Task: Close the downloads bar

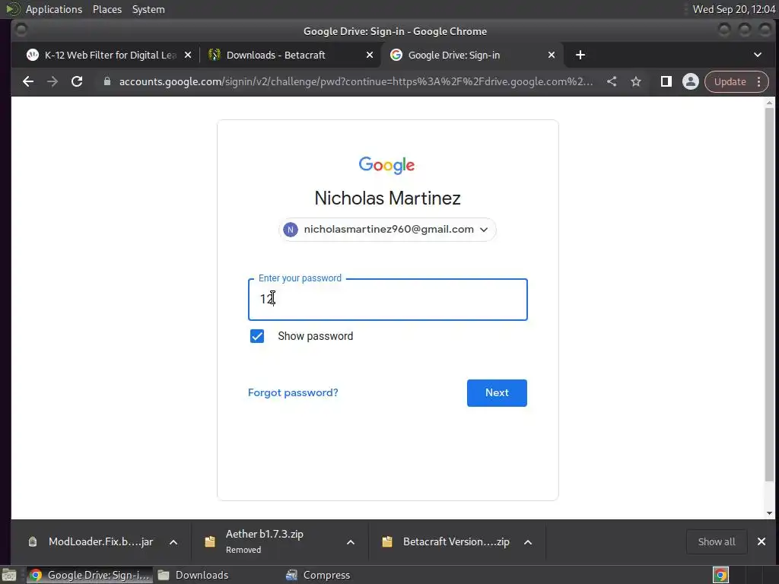Action: tap(761, 541)
